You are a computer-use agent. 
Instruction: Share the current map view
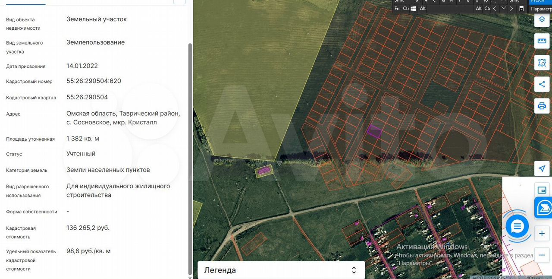[x=542, y=84]
